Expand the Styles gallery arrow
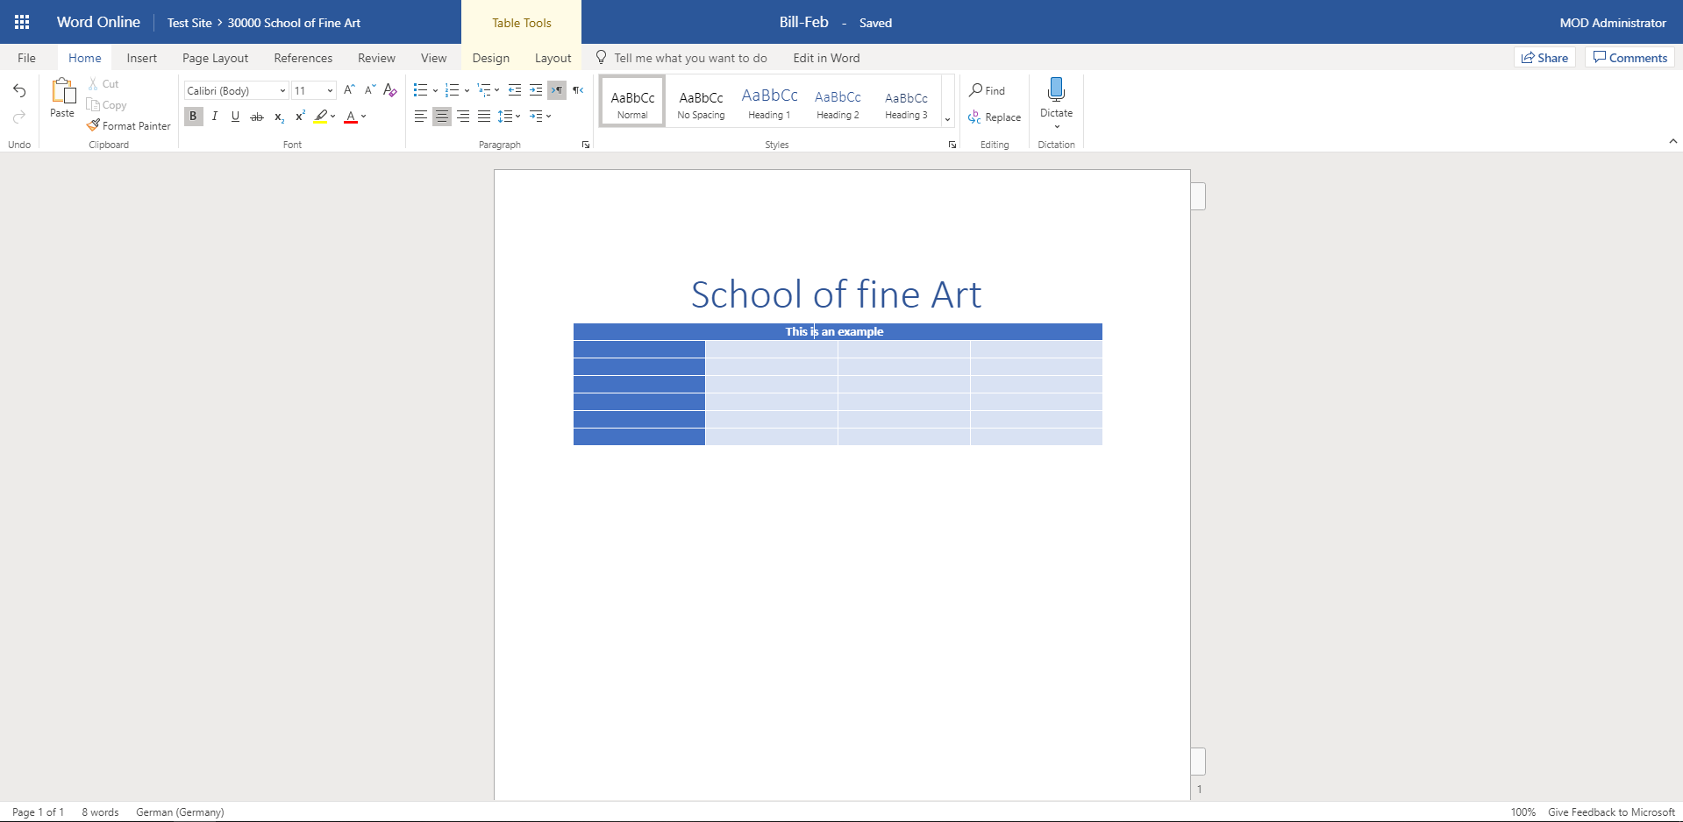1683x822 pixels. [947, 119]
